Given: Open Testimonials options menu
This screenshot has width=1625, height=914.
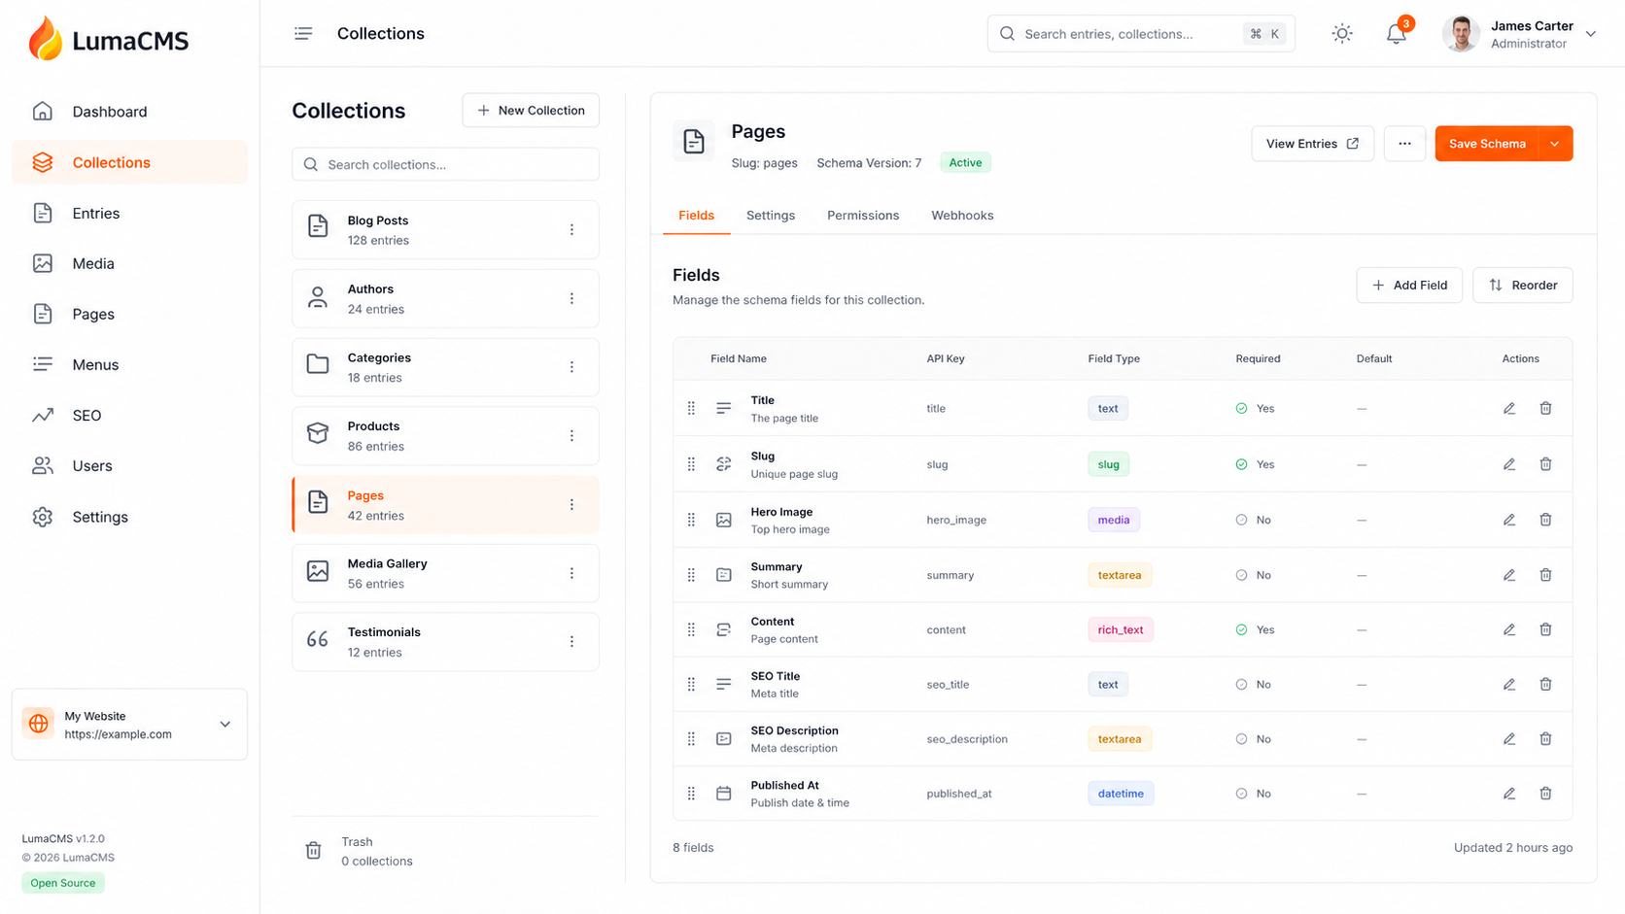Looking at the screenshot, I should click(x=571, y=642).
